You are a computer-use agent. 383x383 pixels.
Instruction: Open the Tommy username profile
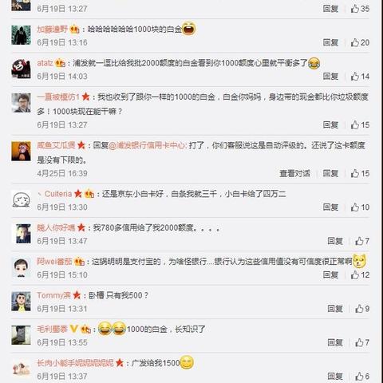53,295
